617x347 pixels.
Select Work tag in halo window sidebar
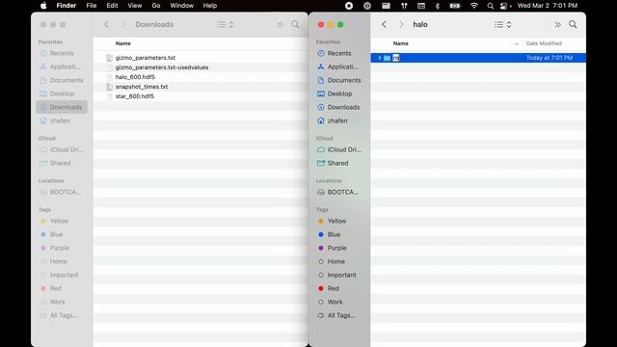click(x=330, y=302)
